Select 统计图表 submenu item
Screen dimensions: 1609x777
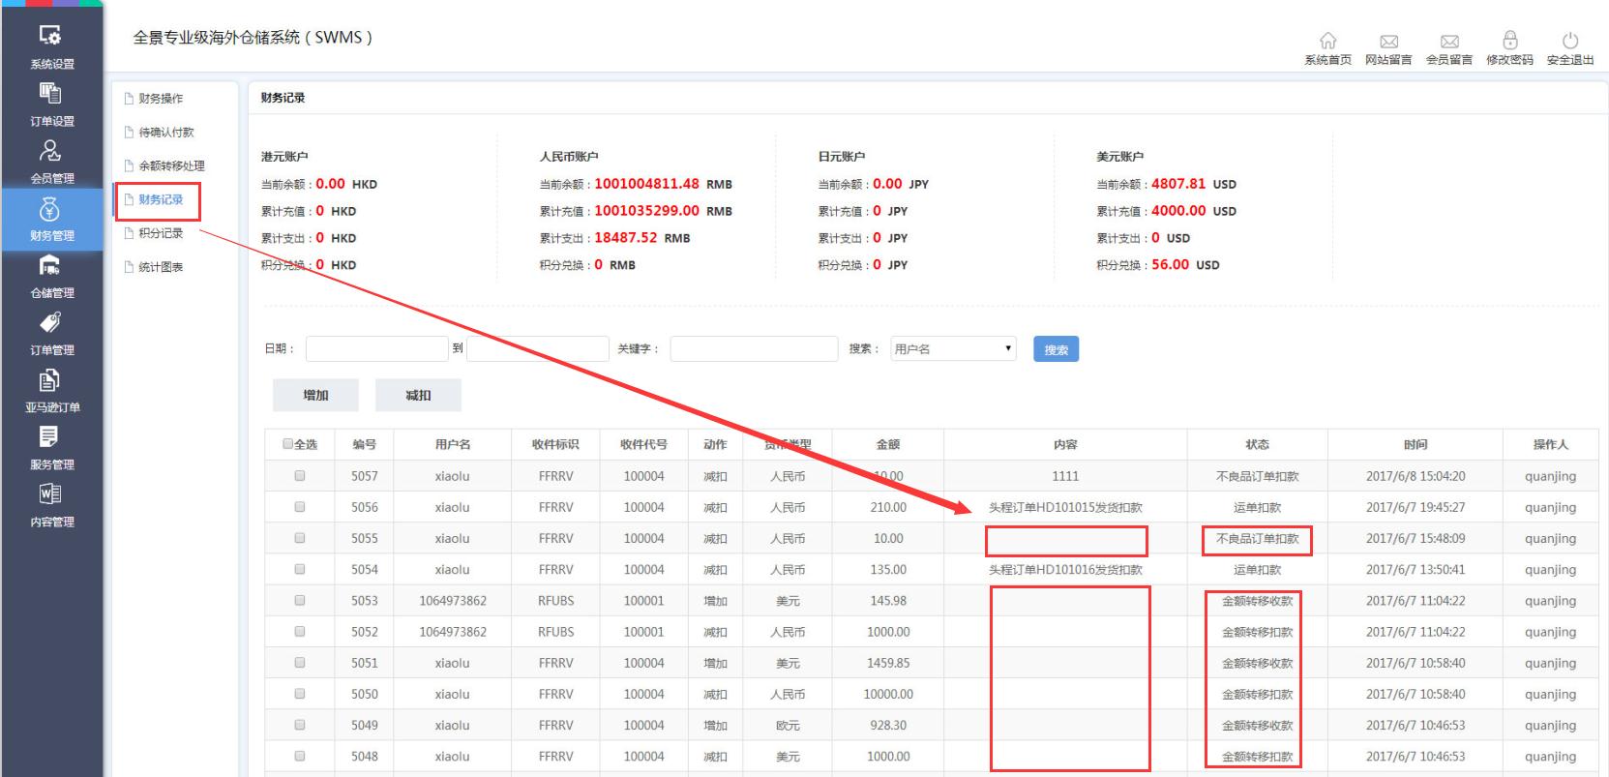[161, 267]
